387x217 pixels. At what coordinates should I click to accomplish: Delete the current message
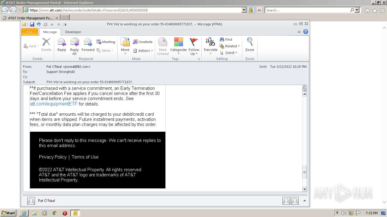(46, 45)
